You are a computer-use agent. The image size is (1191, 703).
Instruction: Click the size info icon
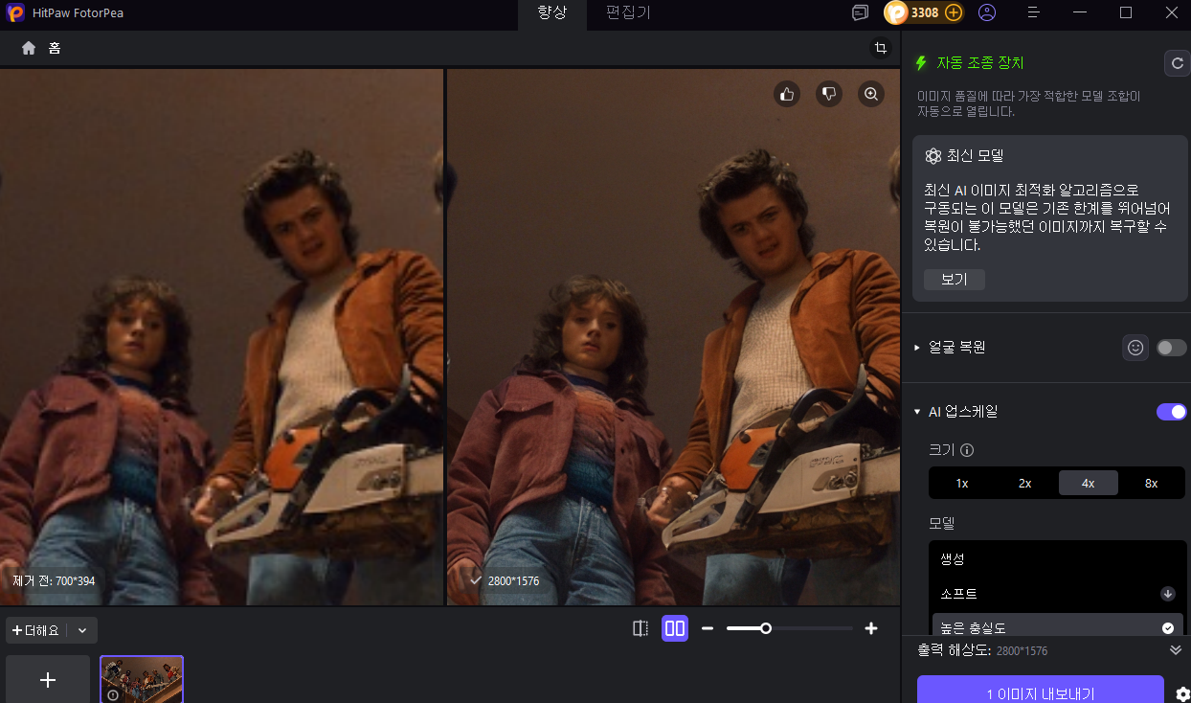coord(967,450)
